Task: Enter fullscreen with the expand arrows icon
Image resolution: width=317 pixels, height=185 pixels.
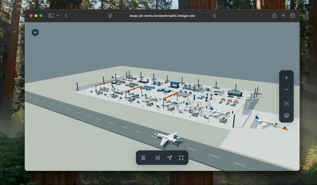Action: 181,158
